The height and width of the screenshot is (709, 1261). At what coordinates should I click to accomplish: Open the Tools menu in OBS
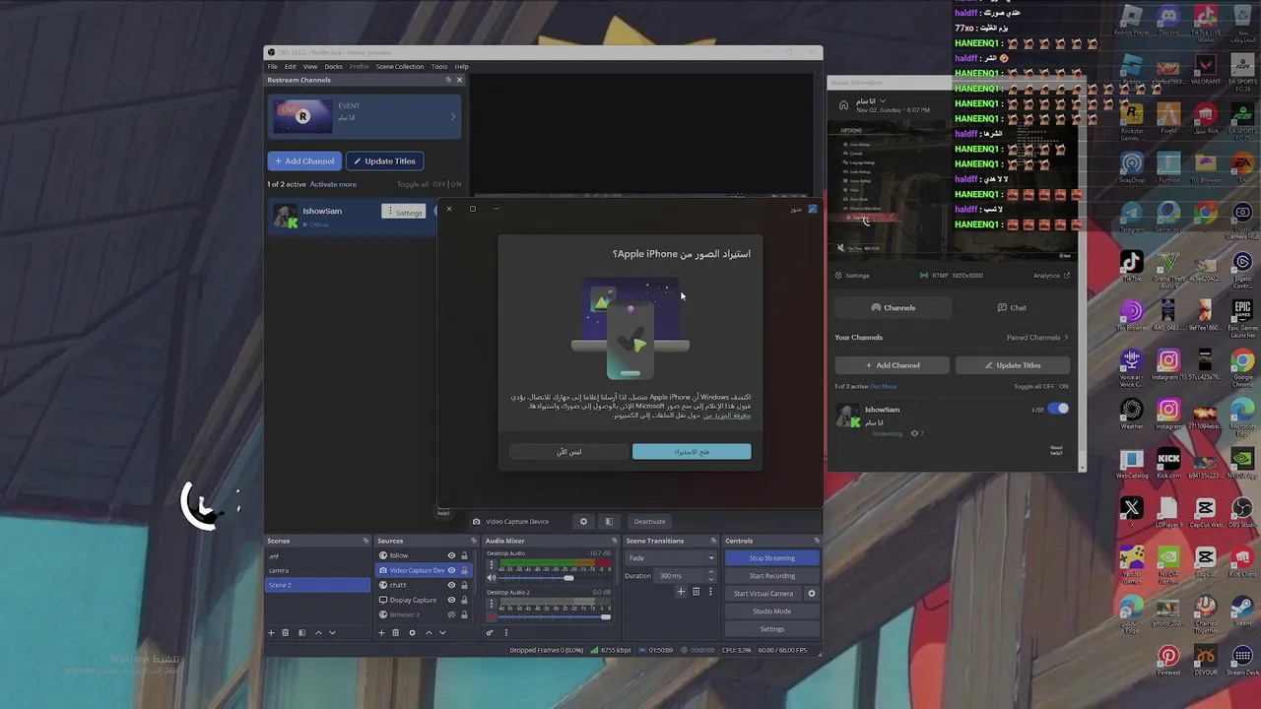(439, 67)
